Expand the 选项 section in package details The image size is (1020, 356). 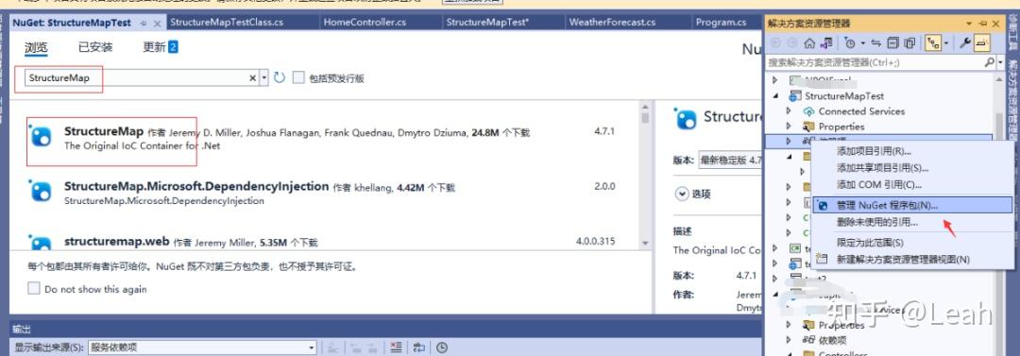682,194
